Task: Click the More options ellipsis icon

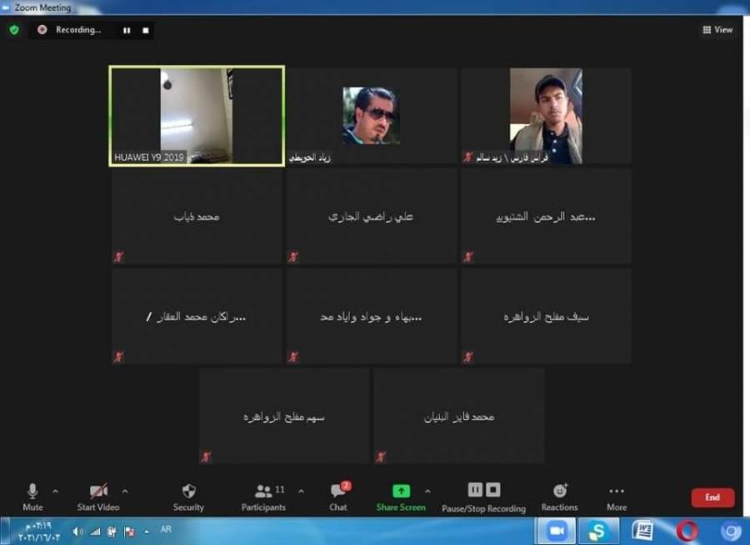Action: tap(616, 490)
